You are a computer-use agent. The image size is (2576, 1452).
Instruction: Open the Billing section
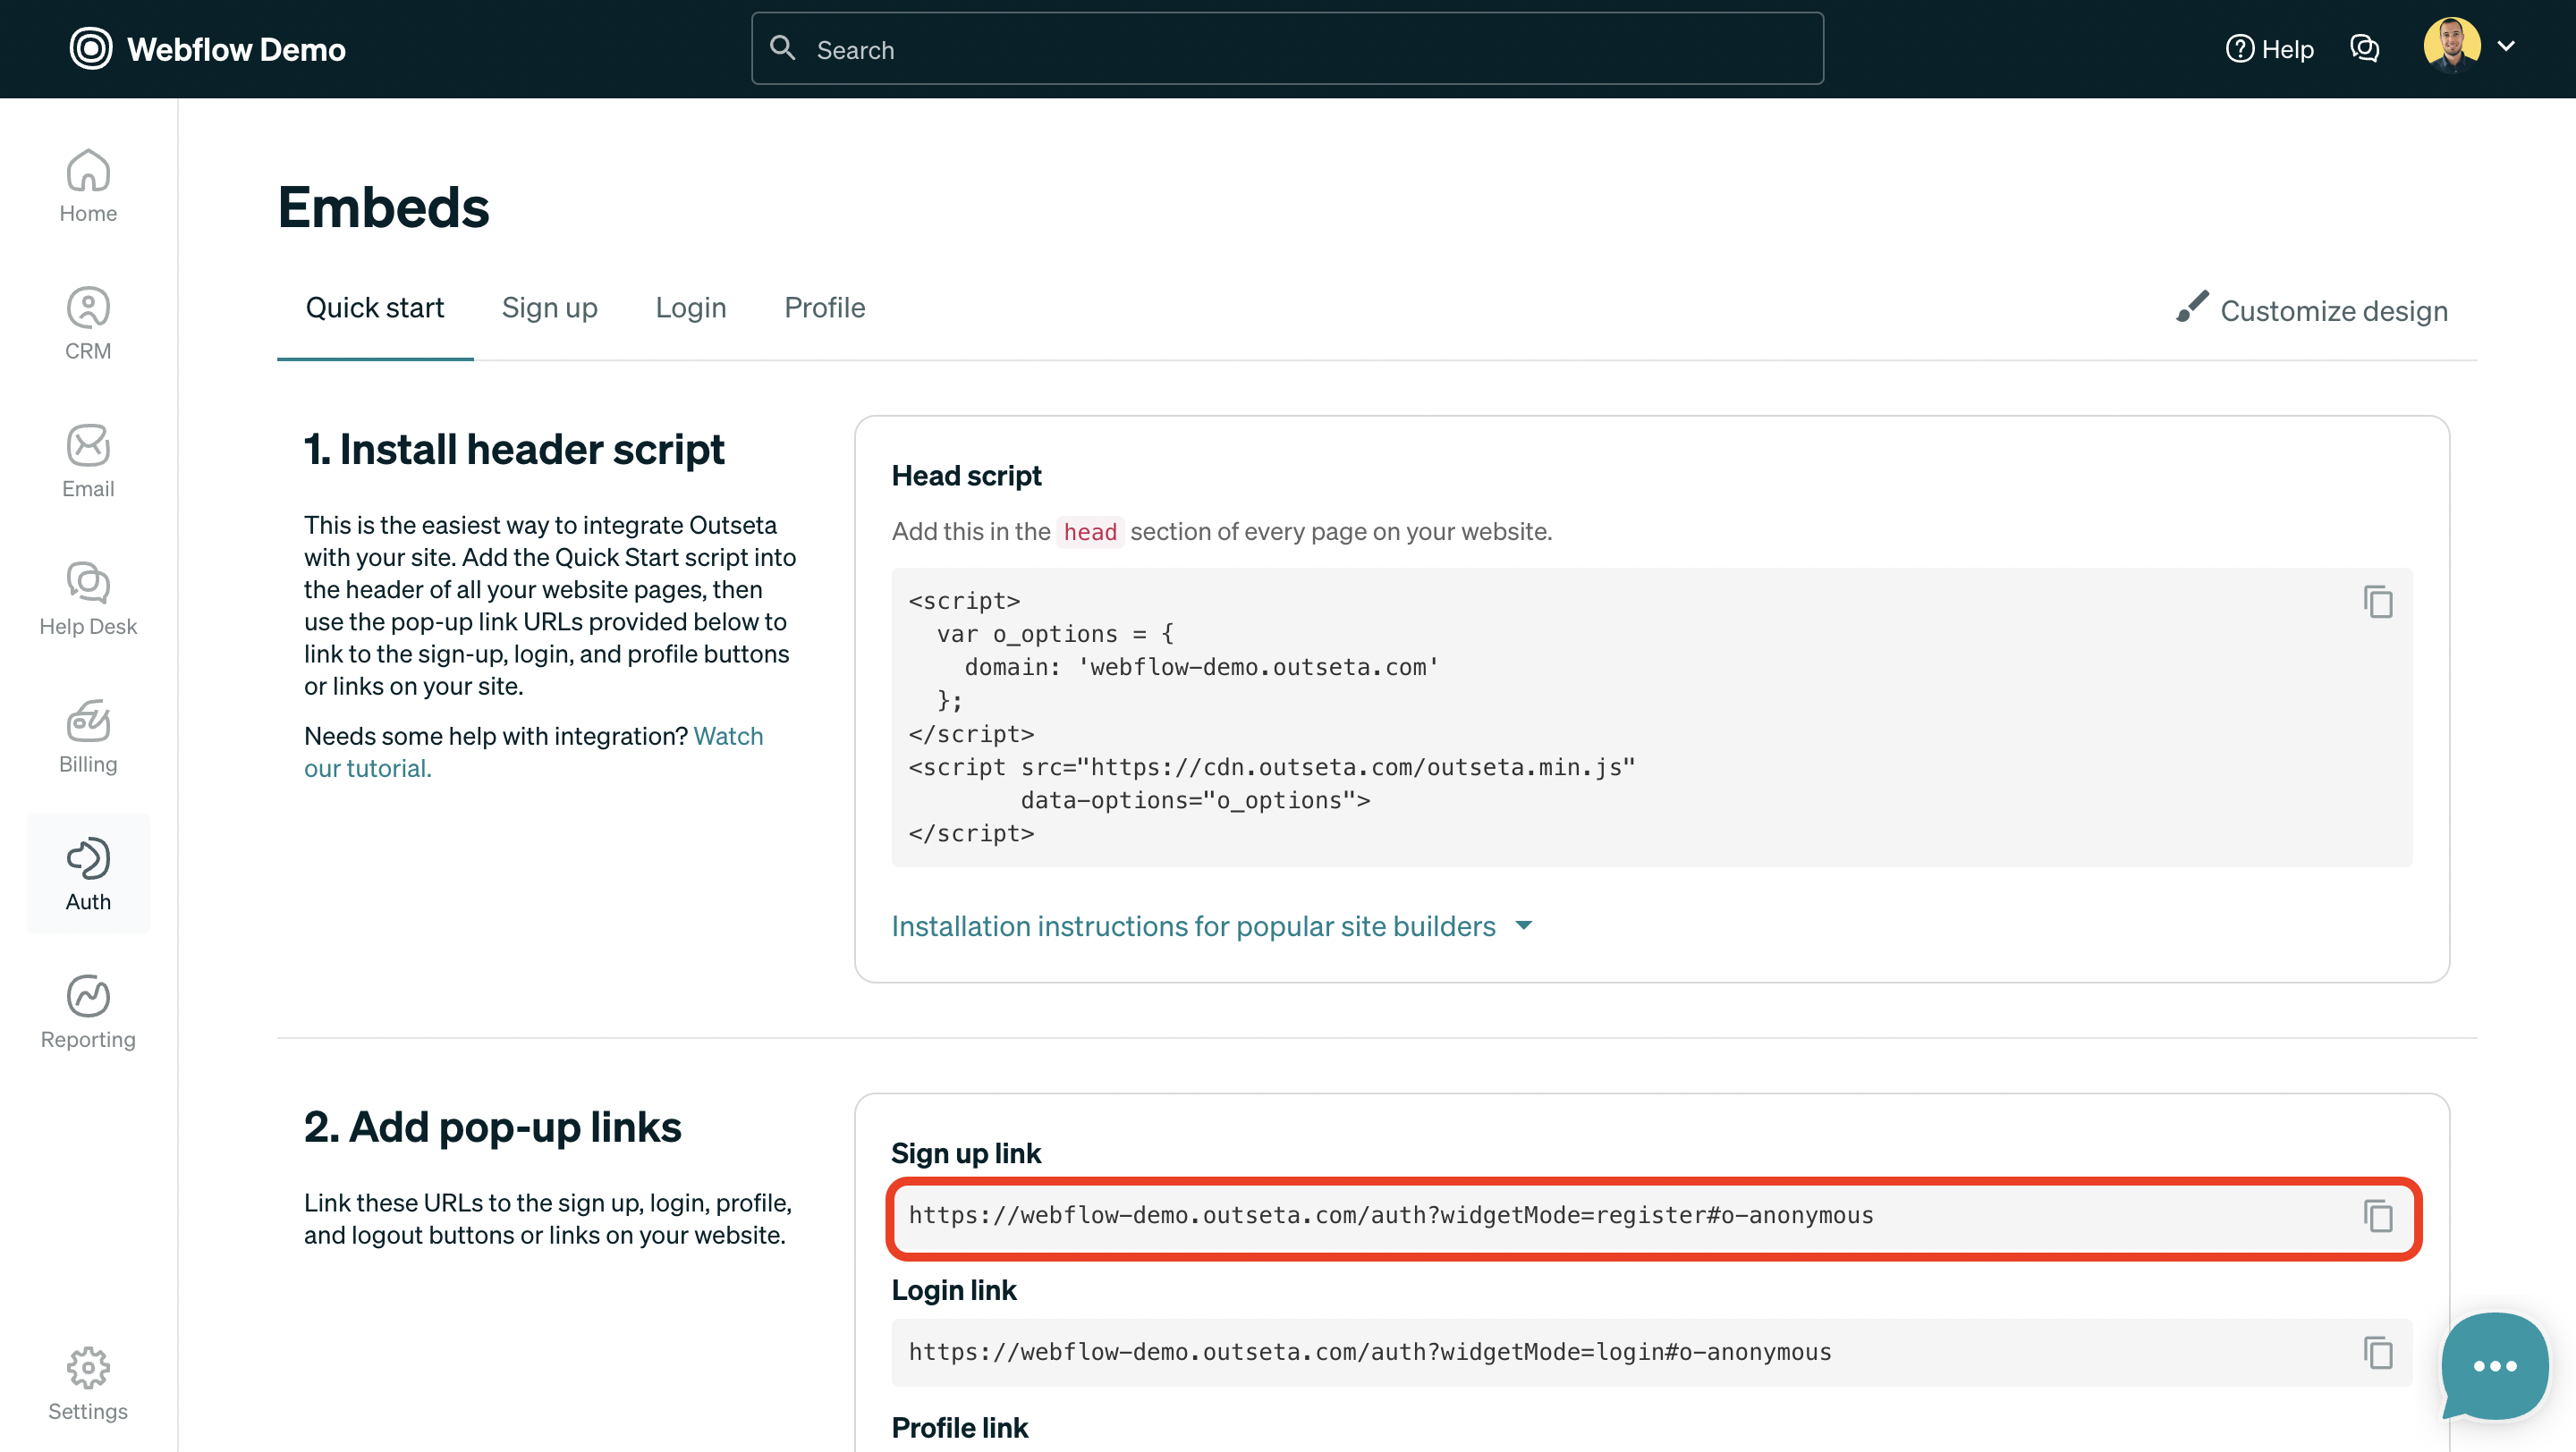pyautogui.click(x=88, y=737)
